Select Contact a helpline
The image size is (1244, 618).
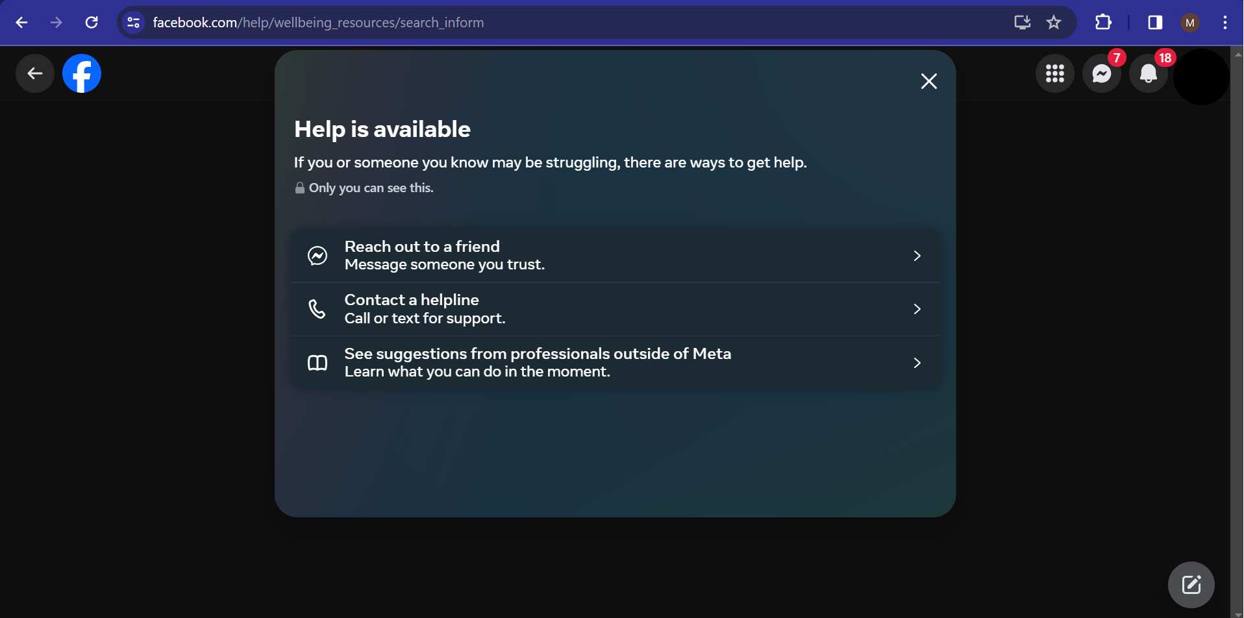[x=615, y=309]
